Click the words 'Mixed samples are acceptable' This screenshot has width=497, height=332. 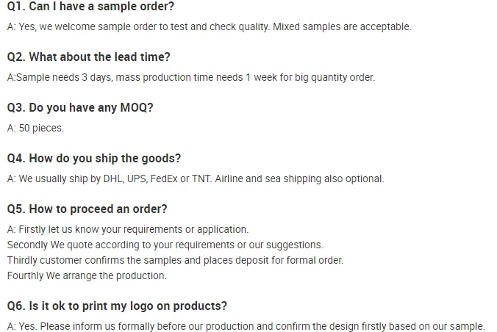(343, 27)
